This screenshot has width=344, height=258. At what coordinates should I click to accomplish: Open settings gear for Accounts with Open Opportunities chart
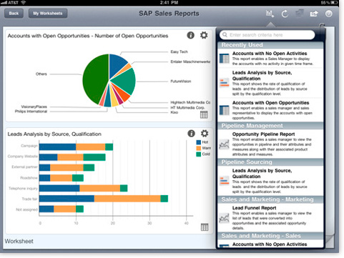point(204,35)
